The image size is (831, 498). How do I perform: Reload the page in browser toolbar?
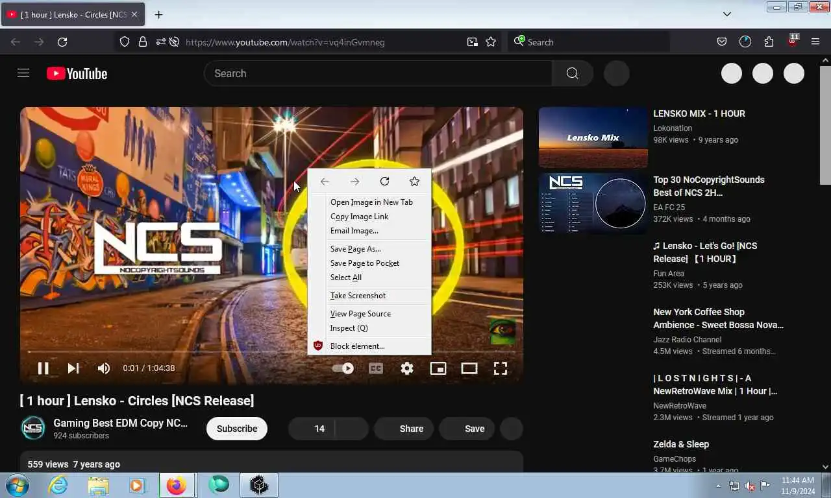coord(62,42)
